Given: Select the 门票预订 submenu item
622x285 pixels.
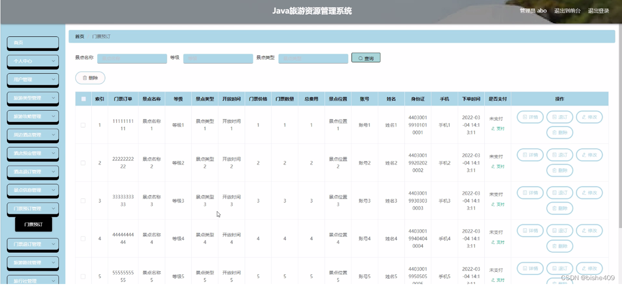Looking at the screenshot, I should 33,225.
